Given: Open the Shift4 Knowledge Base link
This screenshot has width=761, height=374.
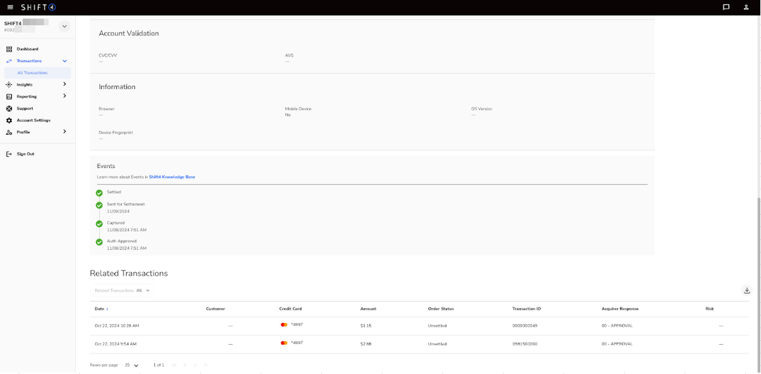Looking at the screenshot, I should click(x=172, y=177).
